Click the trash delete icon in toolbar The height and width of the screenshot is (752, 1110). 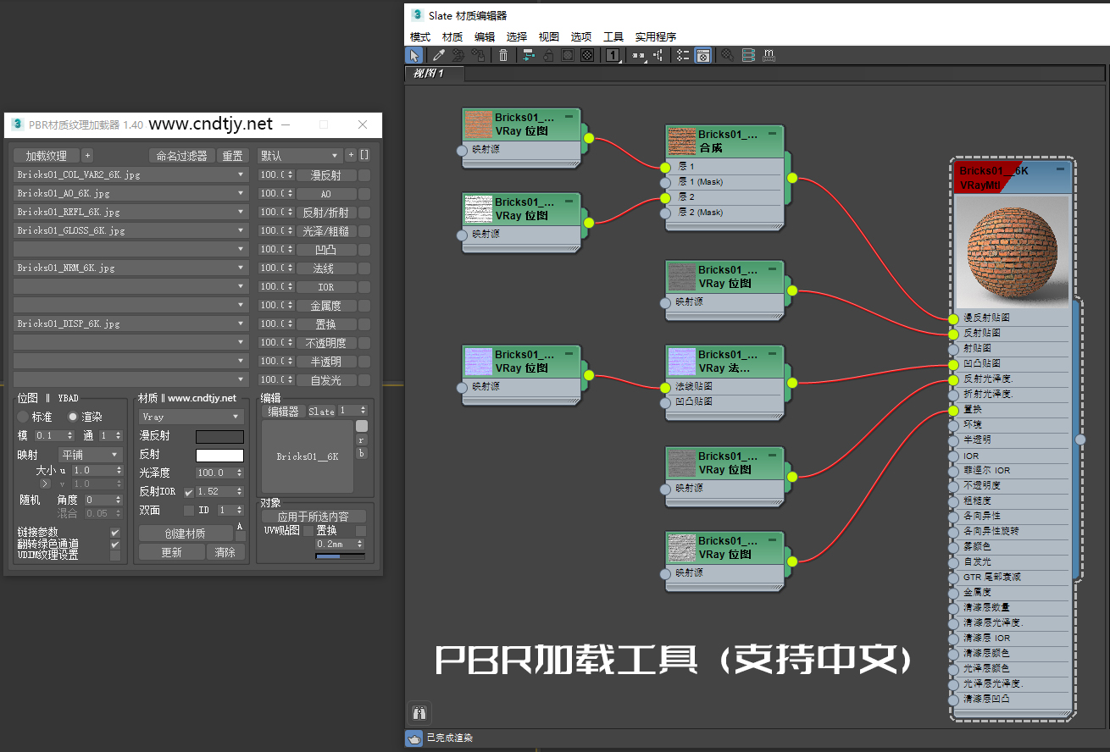[503, 55]
